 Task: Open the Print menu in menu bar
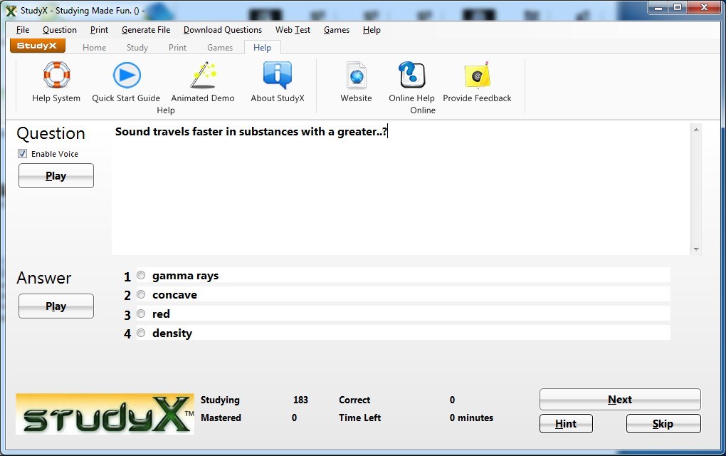[99, 30]
